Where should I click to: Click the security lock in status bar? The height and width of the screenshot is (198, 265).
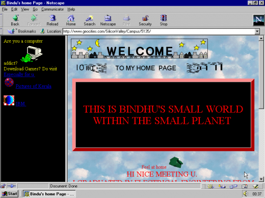(3, 186)
